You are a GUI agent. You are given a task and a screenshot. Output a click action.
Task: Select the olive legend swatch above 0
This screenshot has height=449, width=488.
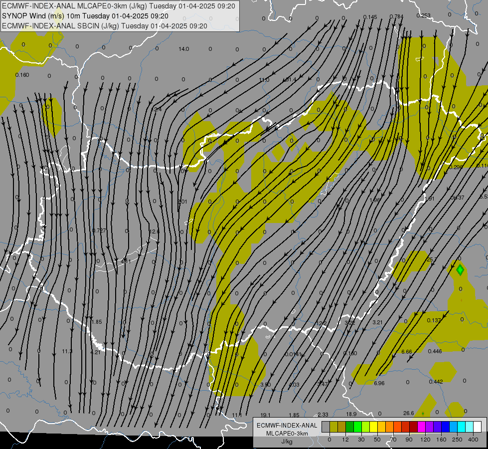tap(334, 427)
